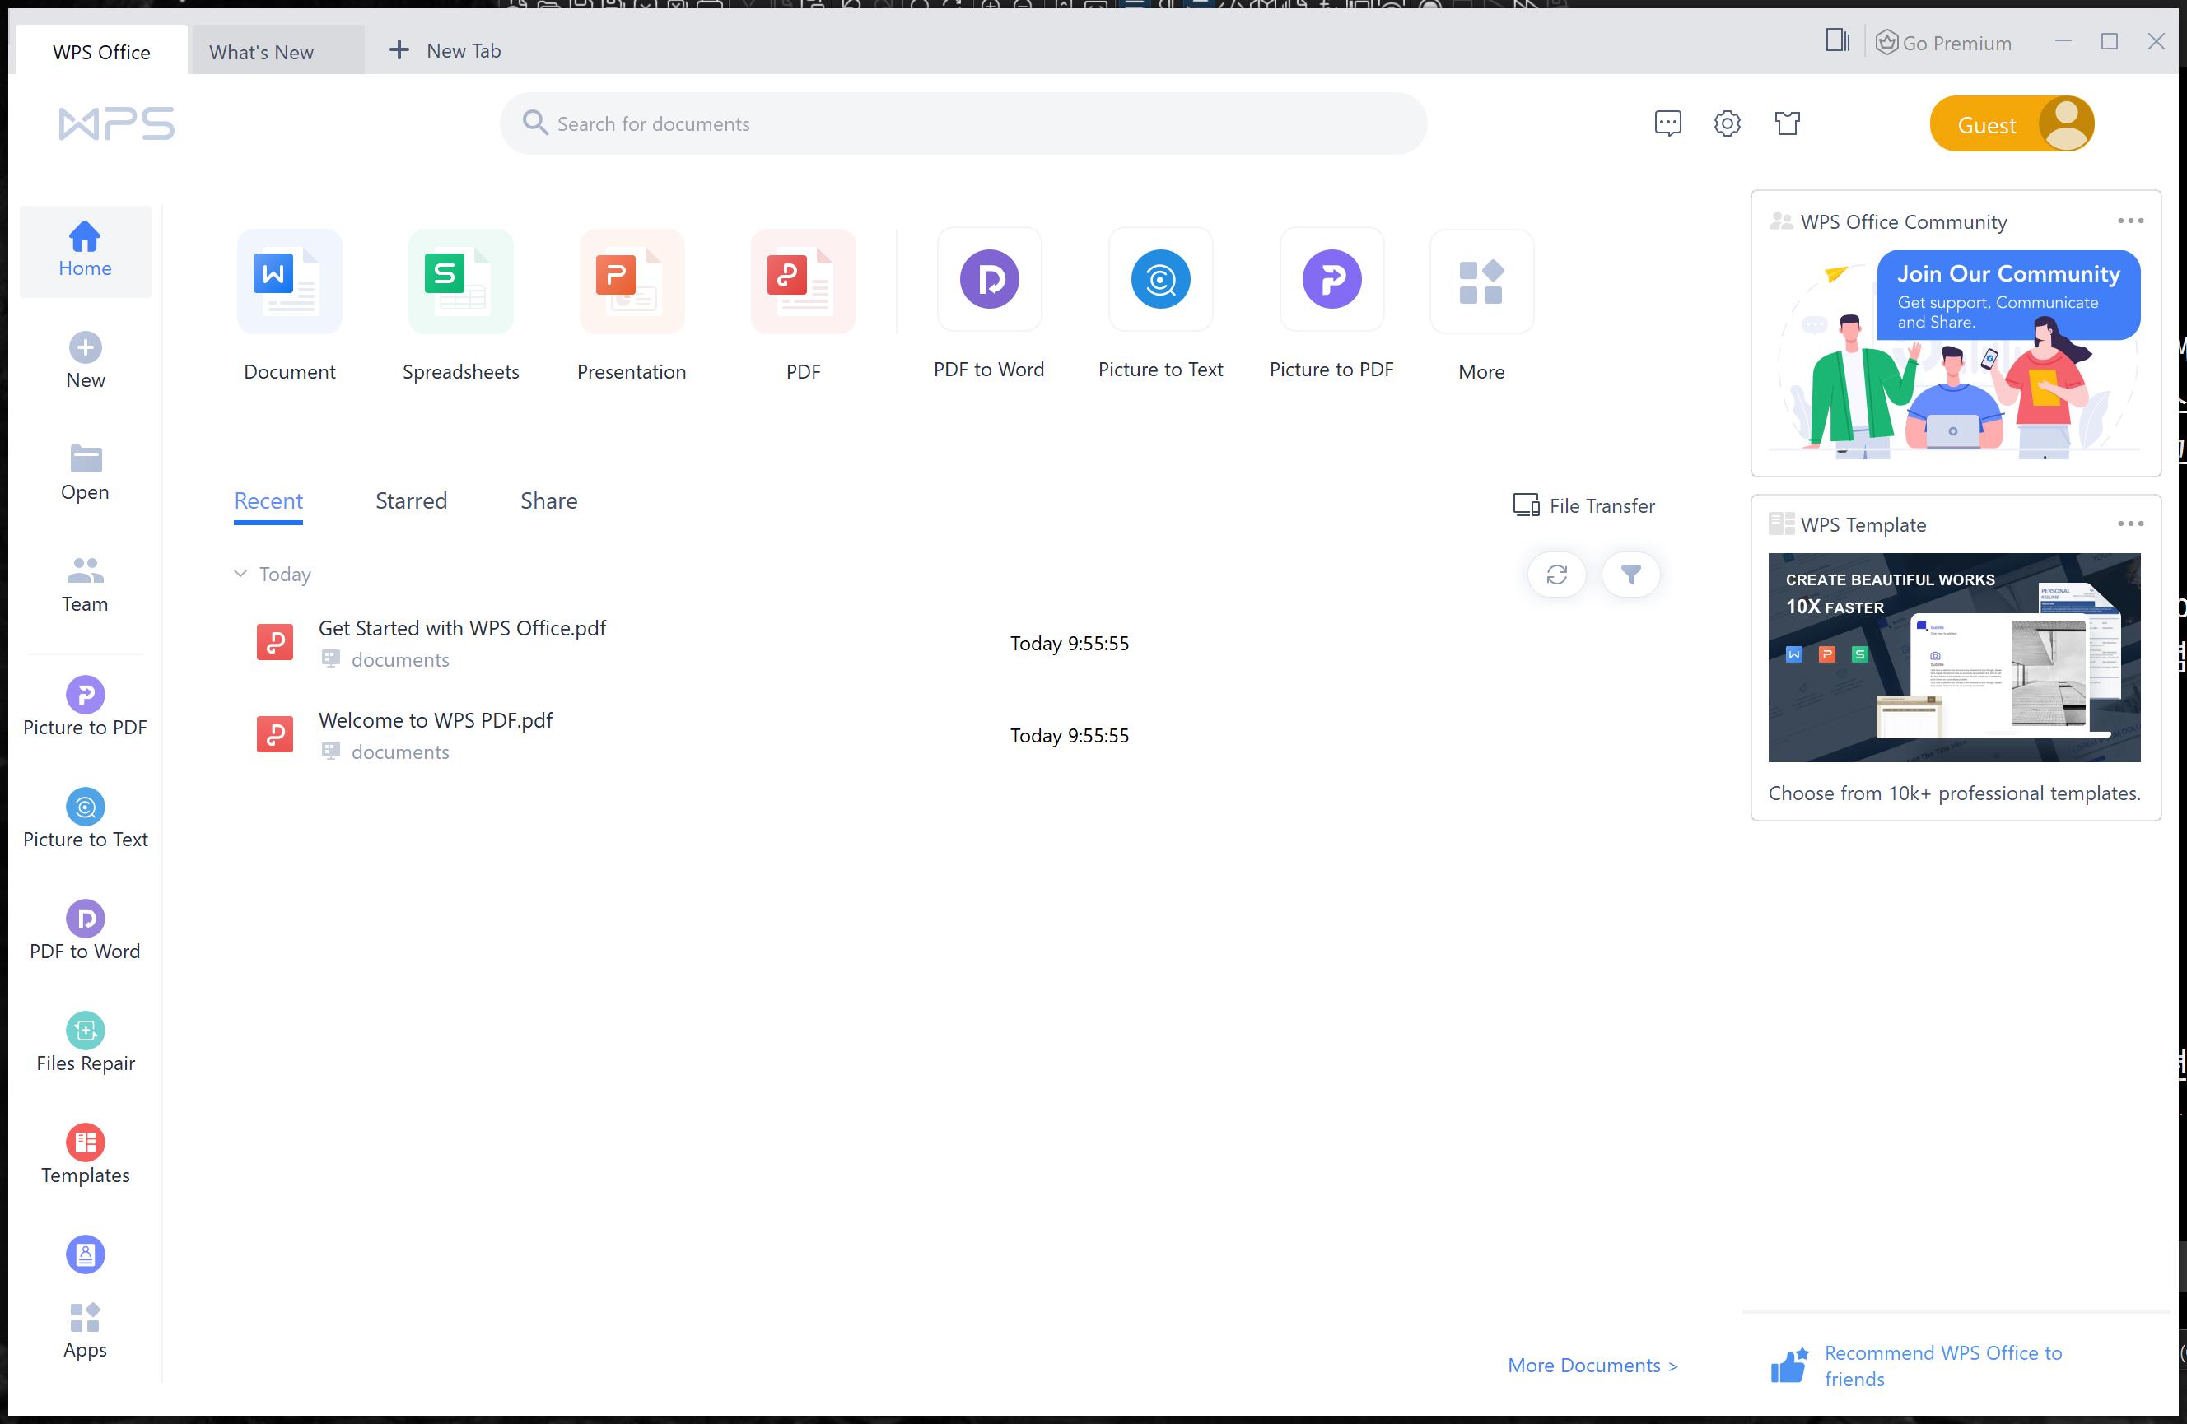2187x1424 pixels.
Task: Open the Apps grid in sidebar
Action: tap(86, 1331)
